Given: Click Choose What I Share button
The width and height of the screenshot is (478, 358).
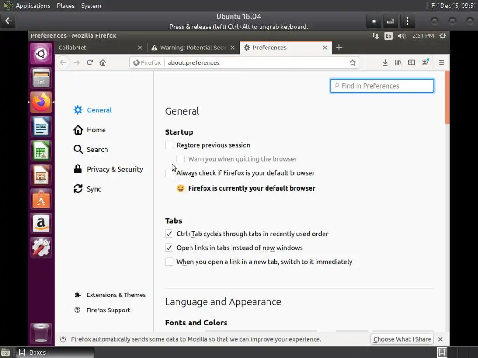Looking at the screenshot, I should pos(402,339).
